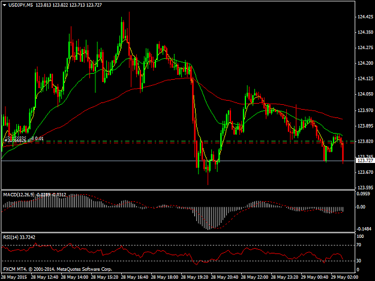Click the 123.670 price axis label
Image resolution: width=375 pixels, height=281 pixels.
pos(365,172)
